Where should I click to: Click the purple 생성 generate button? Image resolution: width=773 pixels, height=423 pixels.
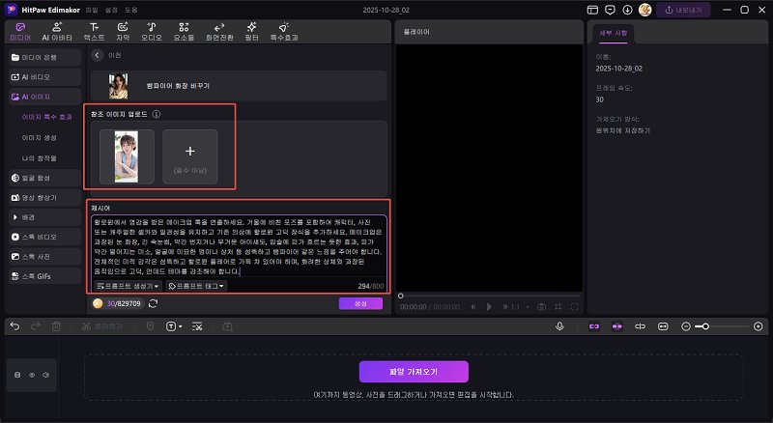pyautogui.click(x=360, y=303)
